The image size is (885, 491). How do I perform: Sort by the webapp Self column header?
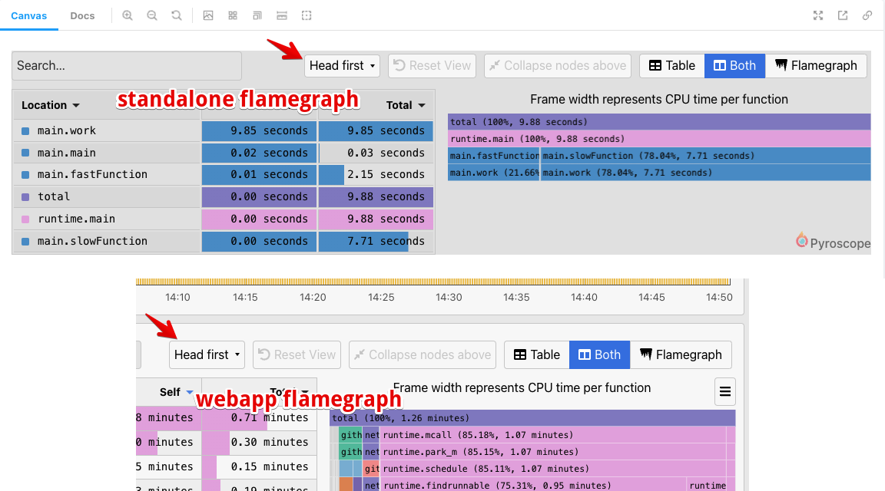(176, 392)
